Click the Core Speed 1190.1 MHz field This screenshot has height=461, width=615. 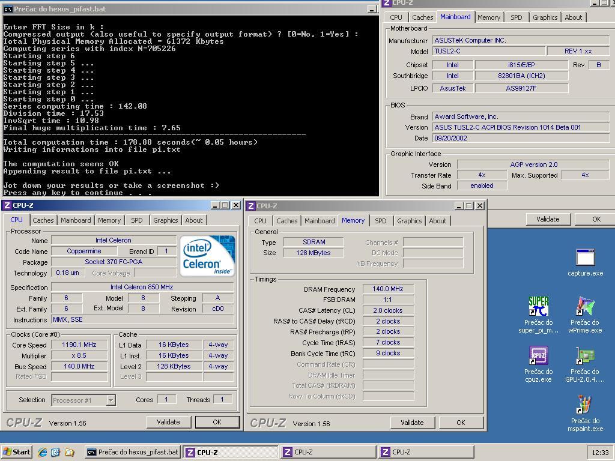click(x=79, y=345)
